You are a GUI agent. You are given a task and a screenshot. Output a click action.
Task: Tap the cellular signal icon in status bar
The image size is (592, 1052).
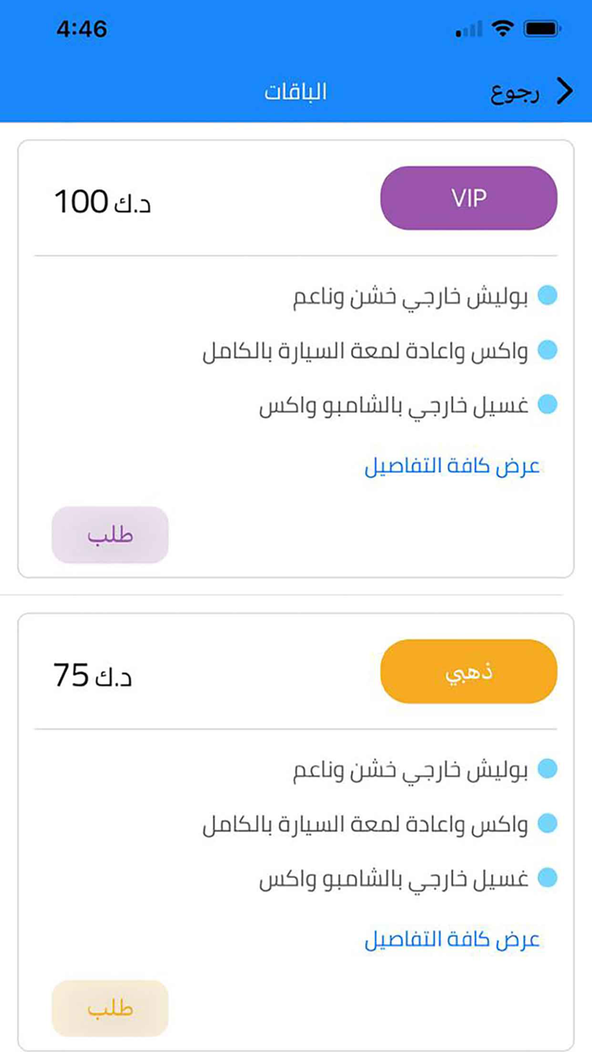click(468, 29)
